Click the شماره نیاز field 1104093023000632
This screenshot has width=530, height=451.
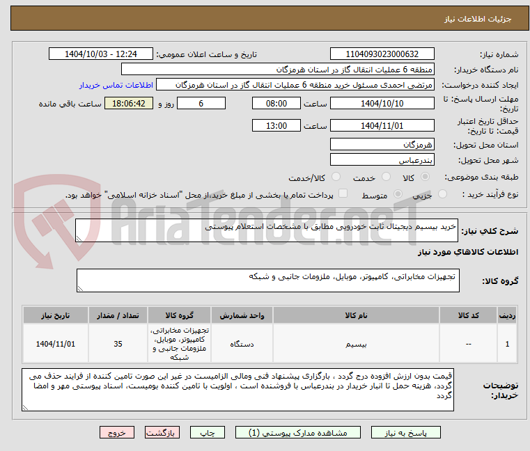382,54
